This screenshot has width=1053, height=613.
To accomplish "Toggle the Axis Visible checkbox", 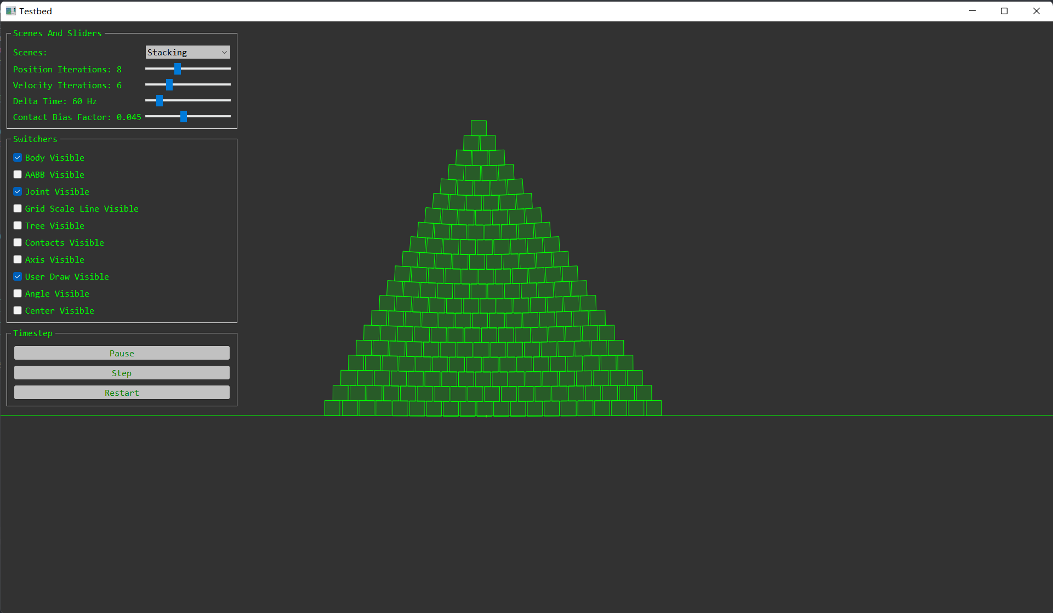I will pos(18,260).
